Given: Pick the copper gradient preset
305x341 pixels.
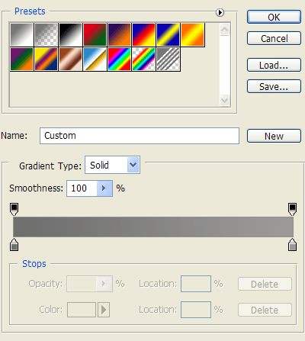Looking at the screenshot, I should tap(71, 60).
